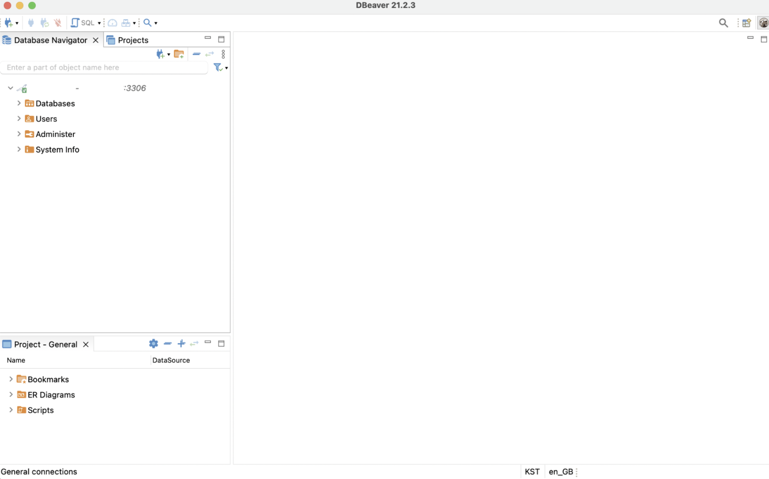Select the Users folder item
The height and width of the screenshot is (479, 769).
(41, 119)
